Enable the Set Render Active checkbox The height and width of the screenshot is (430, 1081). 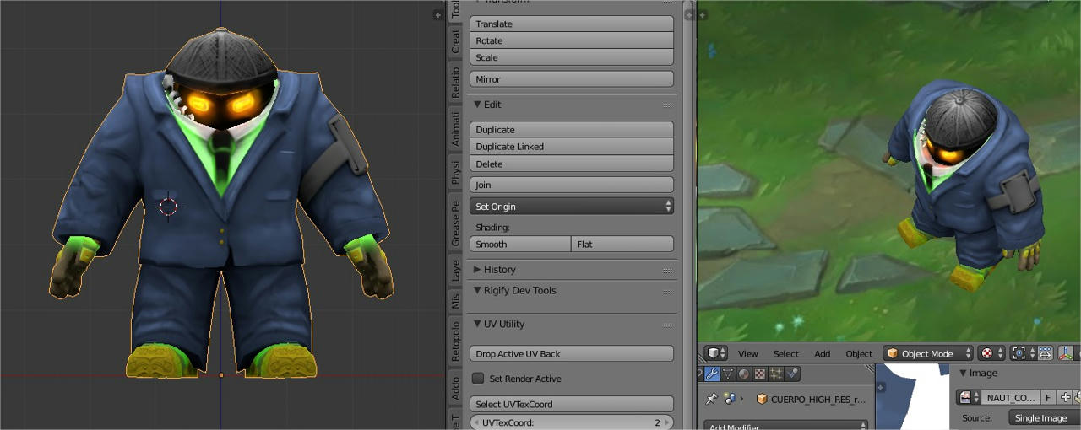(x=478, y=379)
